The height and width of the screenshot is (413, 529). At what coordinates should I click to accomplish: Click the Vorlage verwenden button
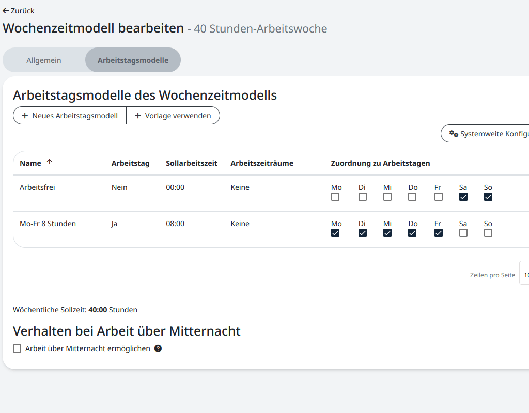click(x=173, y=116)
